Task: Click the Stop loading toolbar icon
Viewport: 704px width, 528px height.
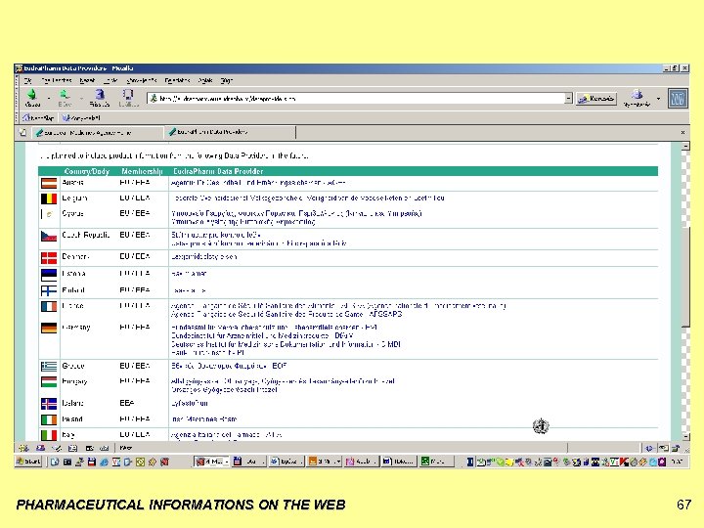Action: pyautogui.click(x=128, y=94)
